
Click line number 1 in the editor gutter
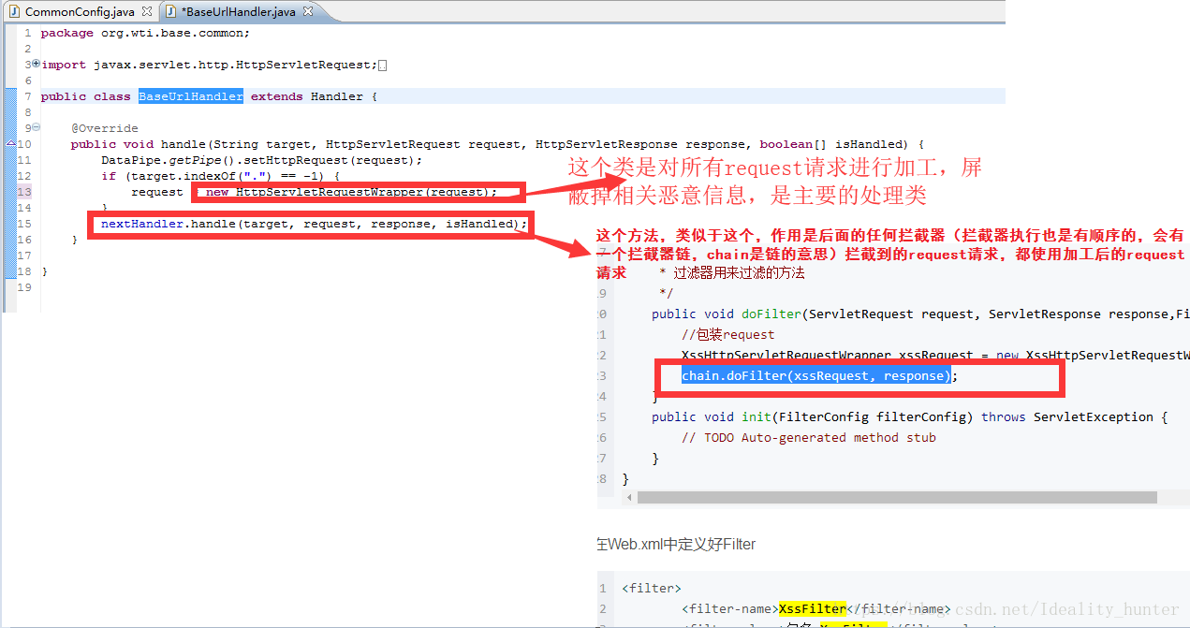click(28, 33)
